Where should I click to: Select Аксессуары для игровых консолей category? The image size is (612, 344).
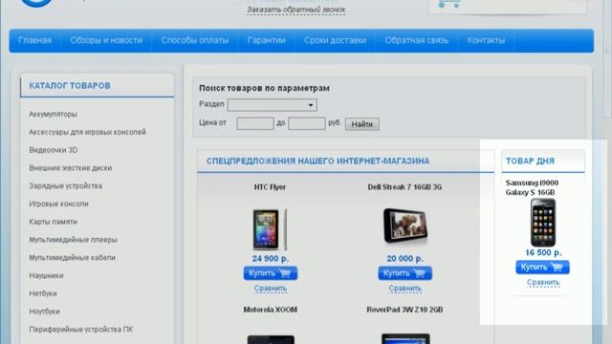(87, 132)
